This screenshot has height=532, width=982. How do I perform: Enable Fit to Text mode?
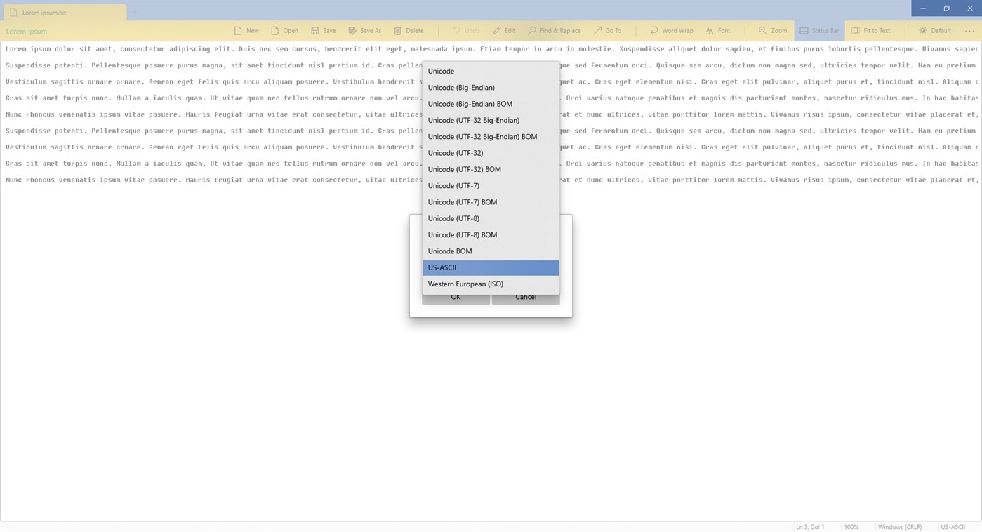[x=872, y=30]
